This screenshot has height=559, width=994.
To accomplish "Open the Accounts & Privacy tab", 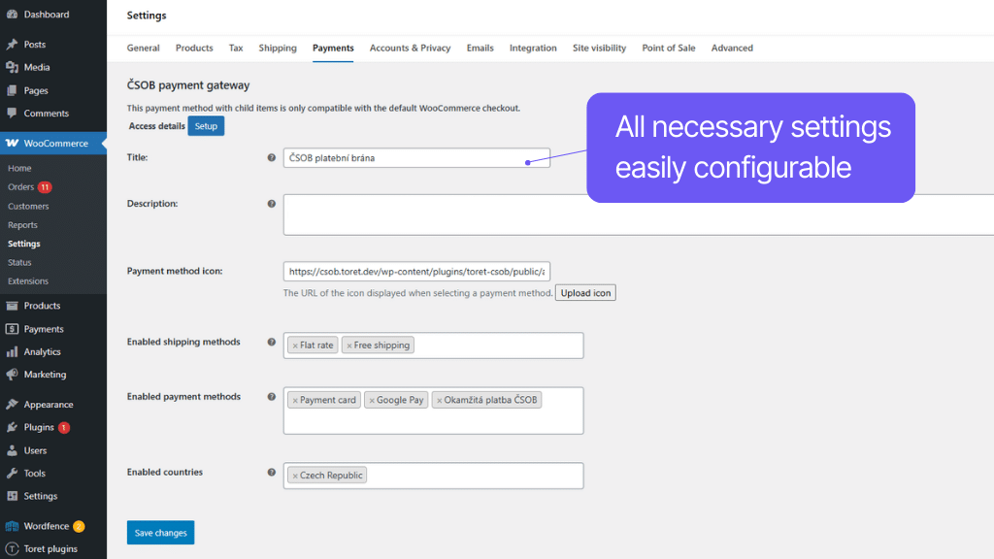I will [411, 49].
